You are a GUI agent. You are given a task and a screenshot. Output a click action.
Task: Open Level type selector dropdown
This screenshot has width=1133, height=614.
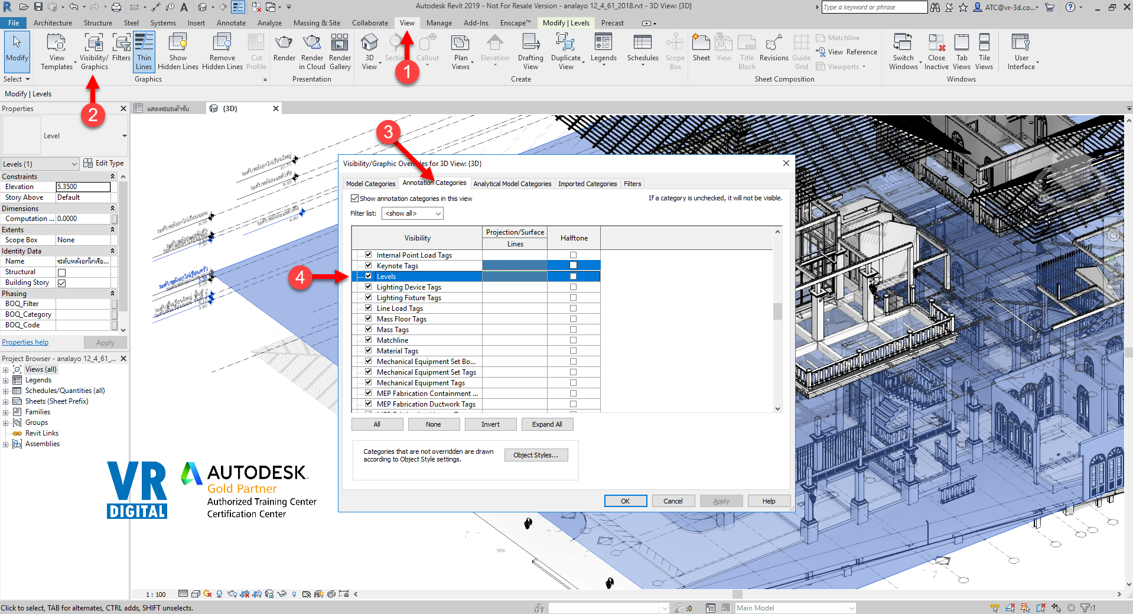65,136
